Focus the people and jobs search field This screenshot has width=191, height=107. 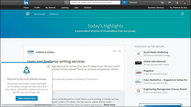click(95, 2)
